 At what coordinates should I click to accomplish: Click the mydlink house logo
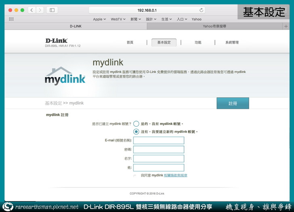[x=65, y=76]
